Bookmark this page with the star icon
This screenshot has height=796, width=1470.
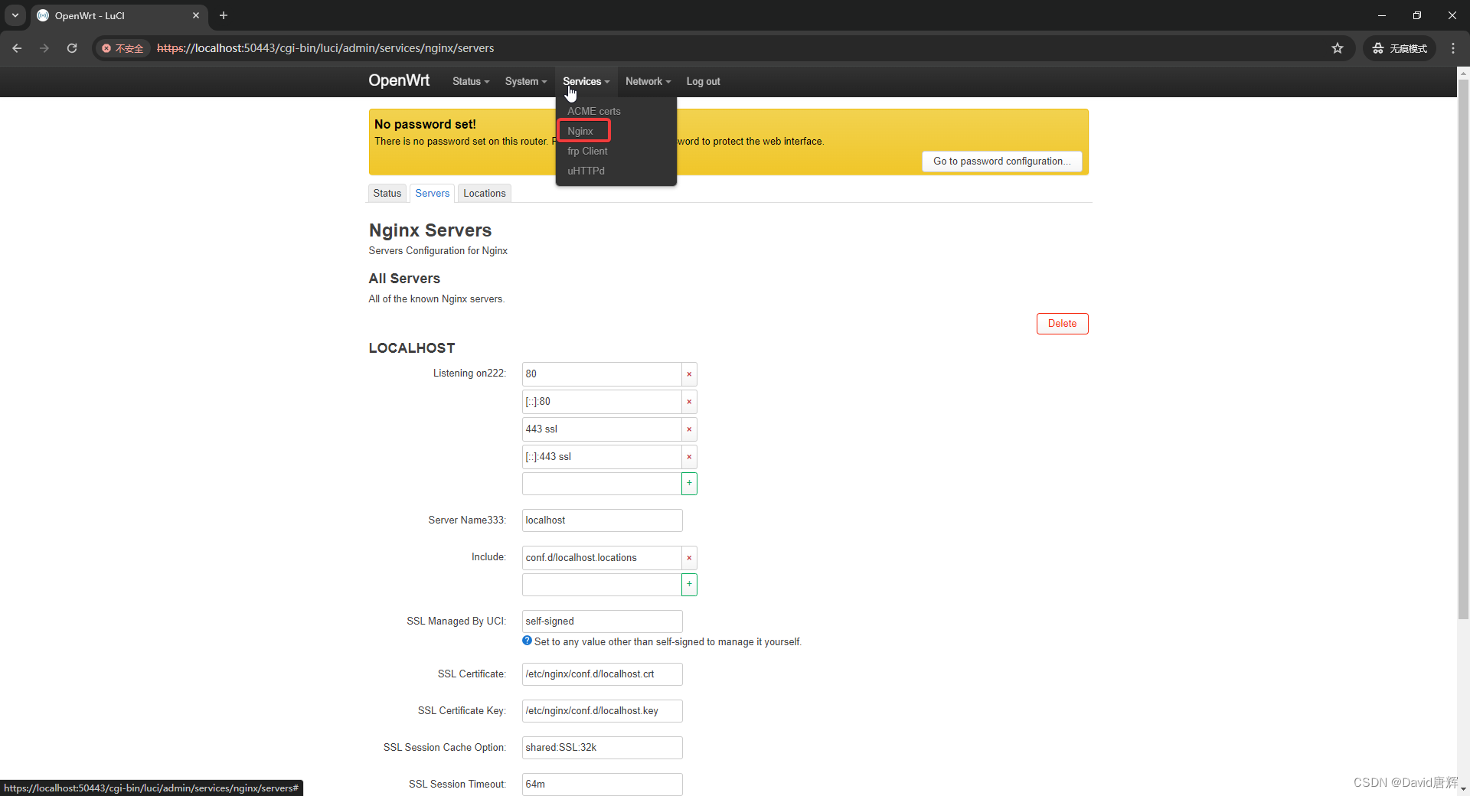(x=1338, y=48)
